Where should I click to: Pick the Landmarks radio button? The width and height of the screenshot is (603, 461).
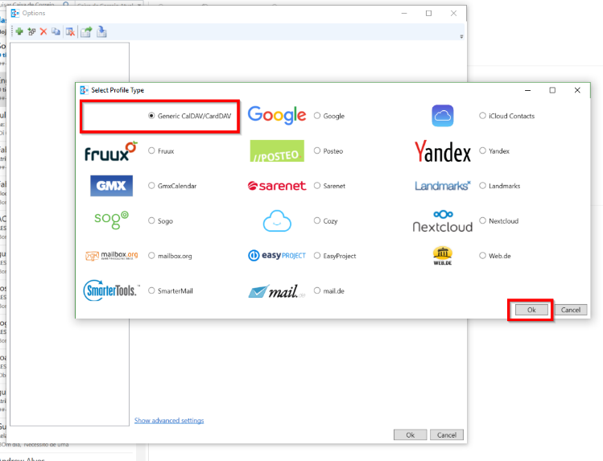point(482,186)
